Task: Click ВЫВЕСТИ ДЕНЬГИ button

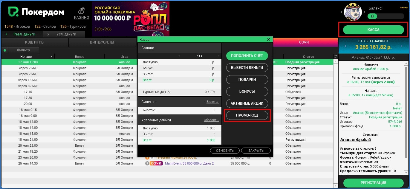Action: (x=247, y=68)
